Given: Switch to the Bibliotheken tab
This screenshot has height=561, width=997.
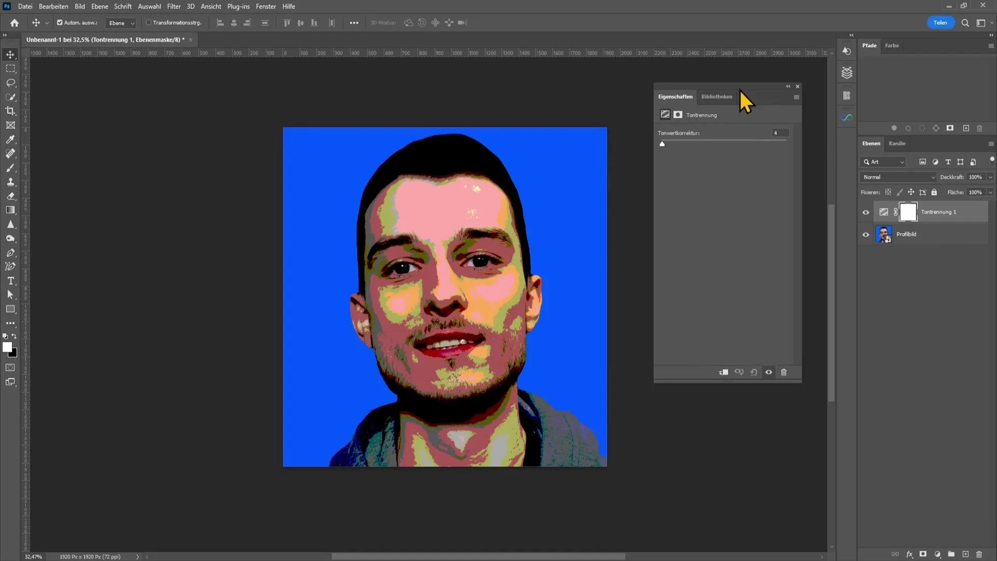Looking at the screenshot, I should tap(717, 97).
